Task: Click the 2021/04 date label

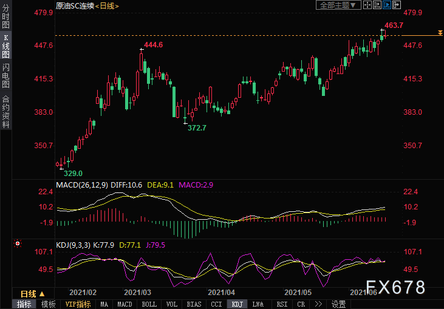Action: coord(222,292)
